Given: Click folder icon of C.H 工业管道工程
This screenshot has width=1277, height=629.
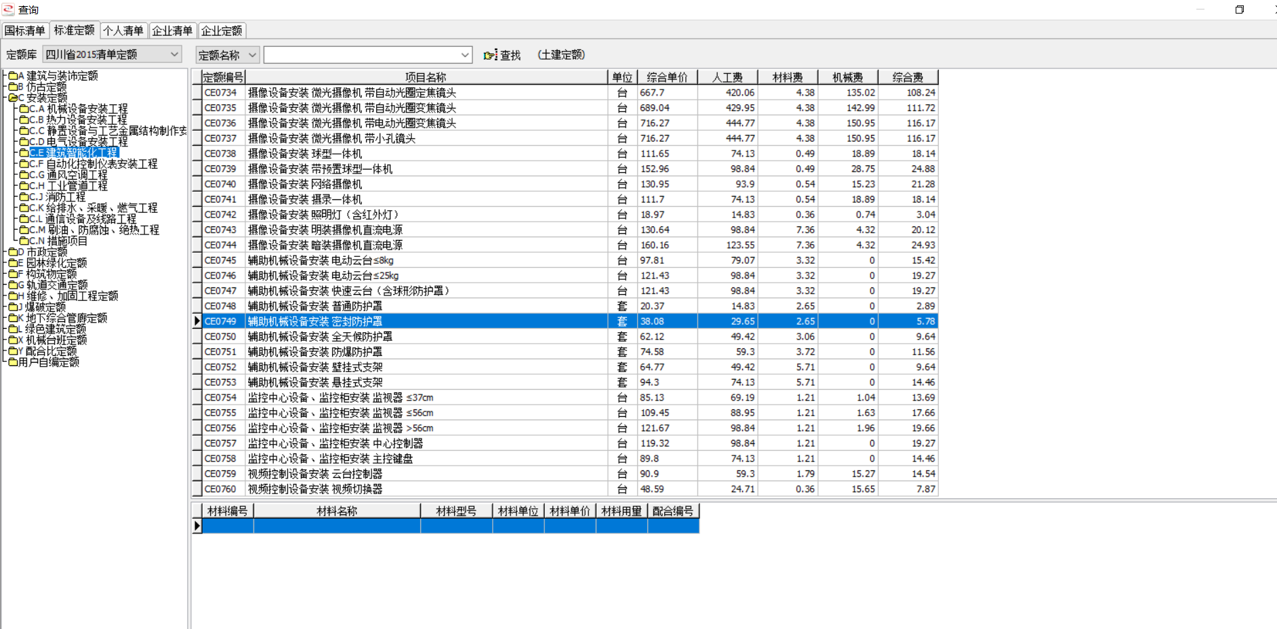Looking at the screenshot, I should (x=24, y=186).
